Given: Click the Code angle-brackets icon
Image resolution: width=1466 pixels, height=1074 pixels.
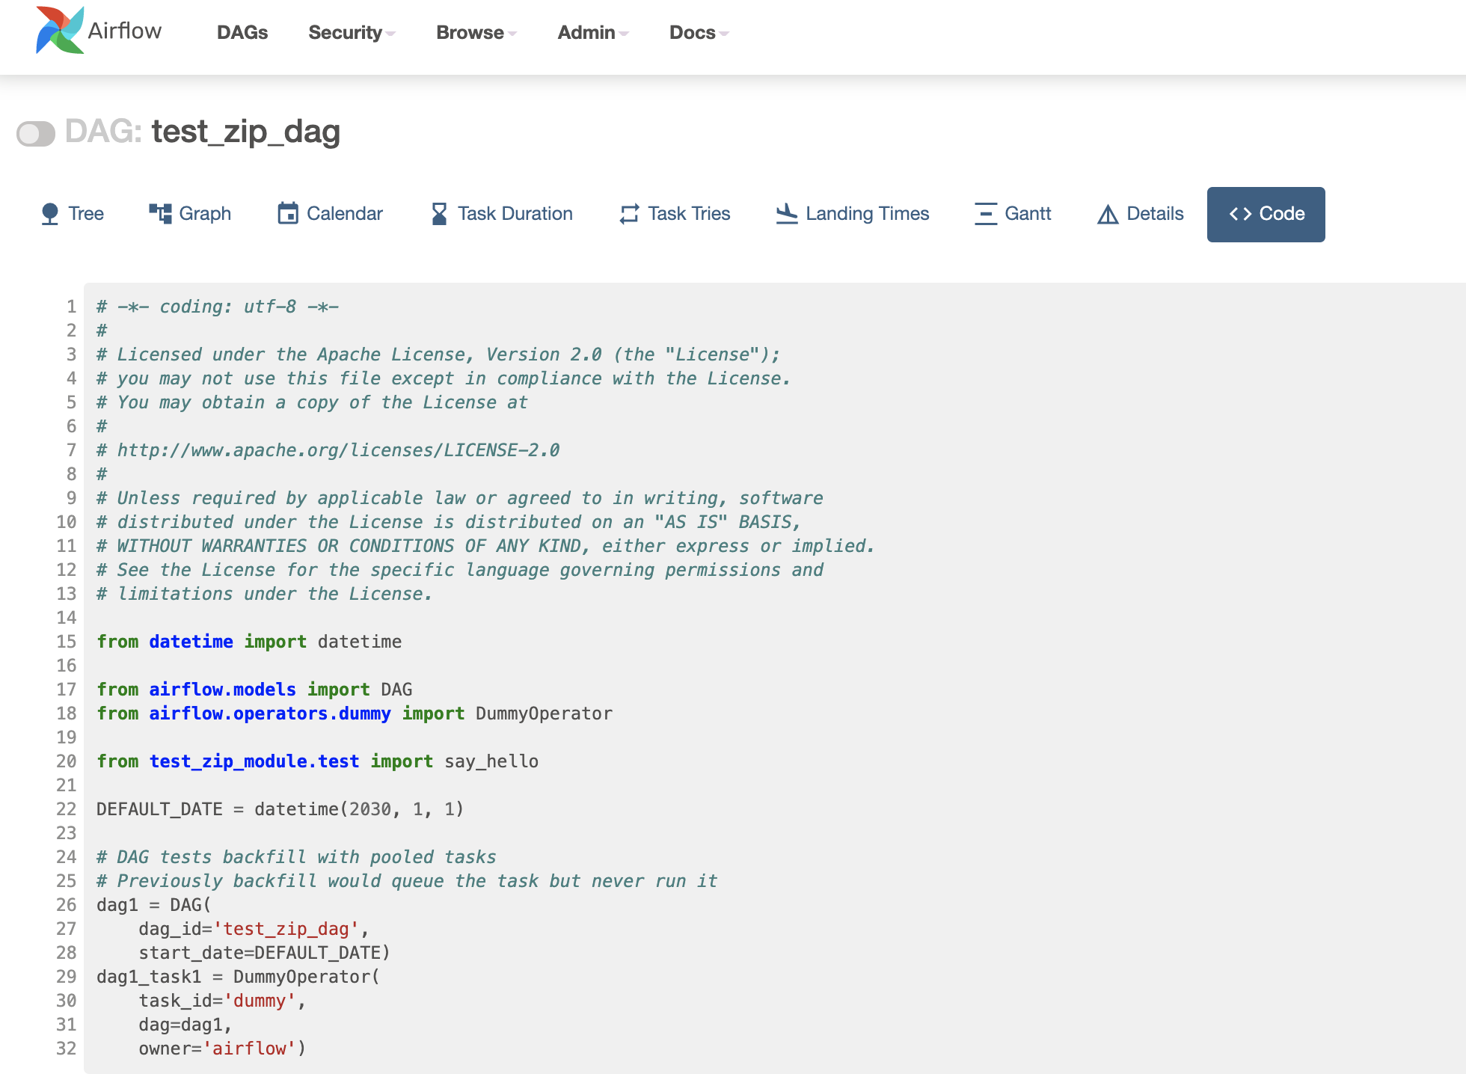Looking at the screenshot, I should (1242, 214).
